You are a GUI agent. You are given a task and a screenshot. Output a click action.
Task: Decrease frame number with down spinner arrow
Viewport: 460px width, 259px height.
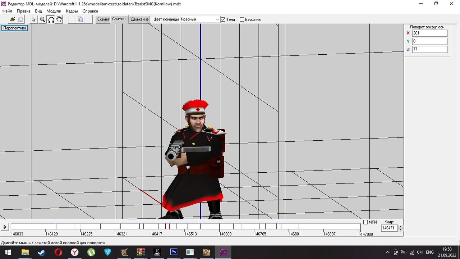coord(401,230)
